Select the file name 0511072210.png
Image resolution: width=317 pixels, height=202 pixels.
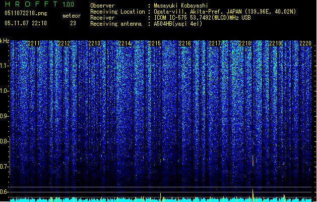pyautogui.click(x=26, y=13)
